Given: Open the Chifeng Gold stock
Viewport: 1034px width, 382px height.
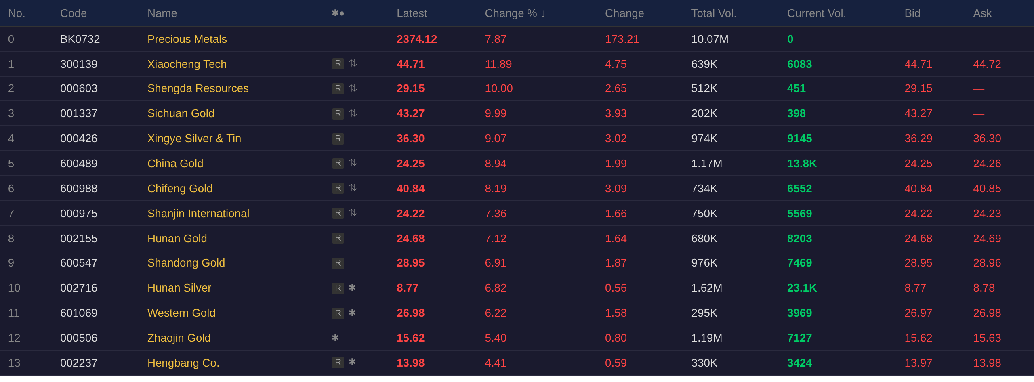Looking at the screenshot, I should (180, 189).
